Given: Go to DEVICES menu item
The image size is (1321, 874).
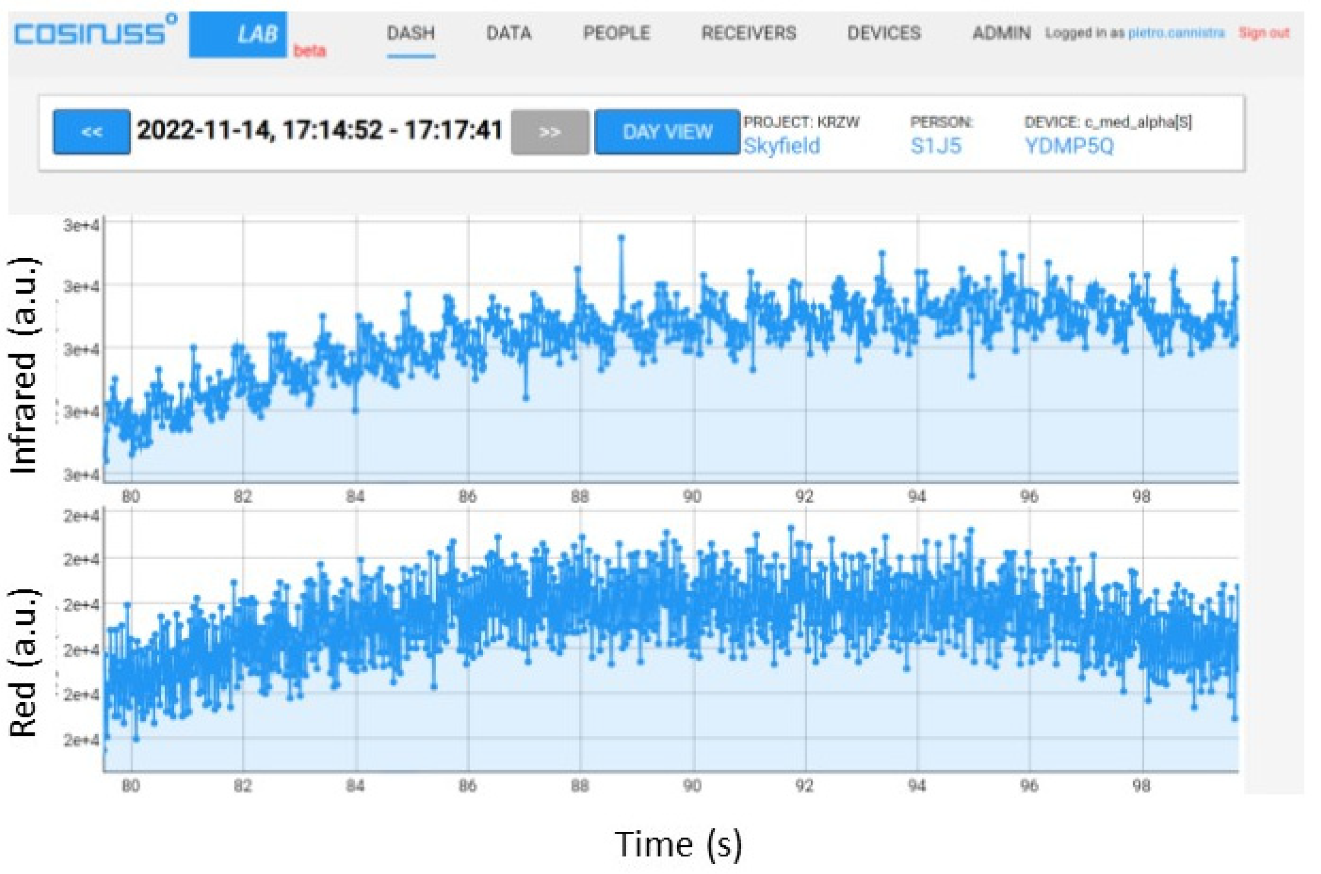Looking at the screenshot, I should pyautogui.click(x=884, y=34).
